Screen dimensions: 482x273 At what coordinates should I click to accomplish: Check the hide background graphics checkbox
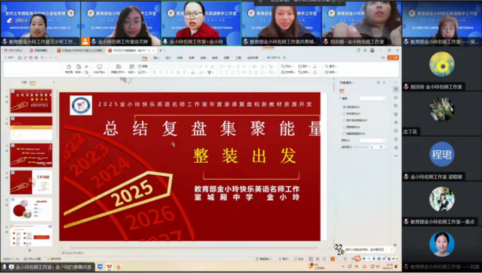(344, 133)
